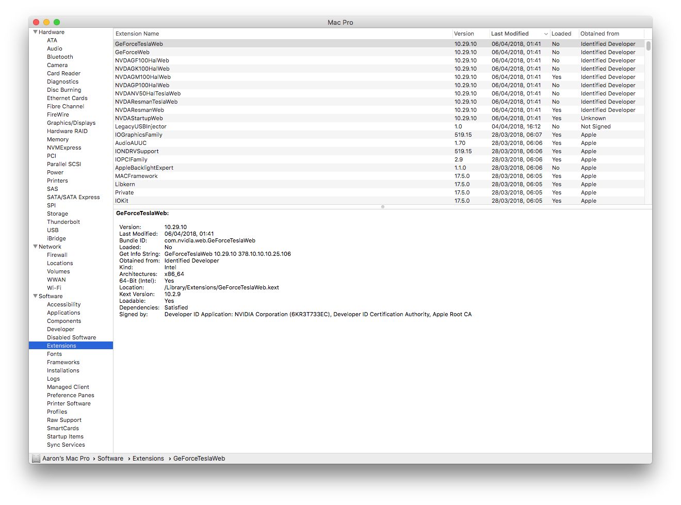Select PCI in the sidebar

click(52, 156)
